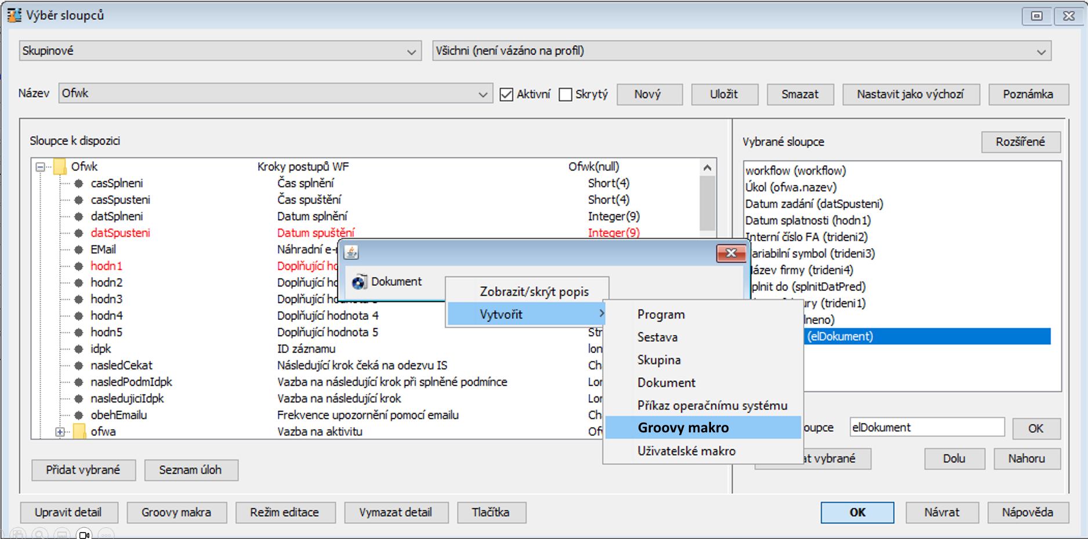Open the Skupinové dropdown
The width and height of the screenshot is (1088, 539).
tap(411, 52)
